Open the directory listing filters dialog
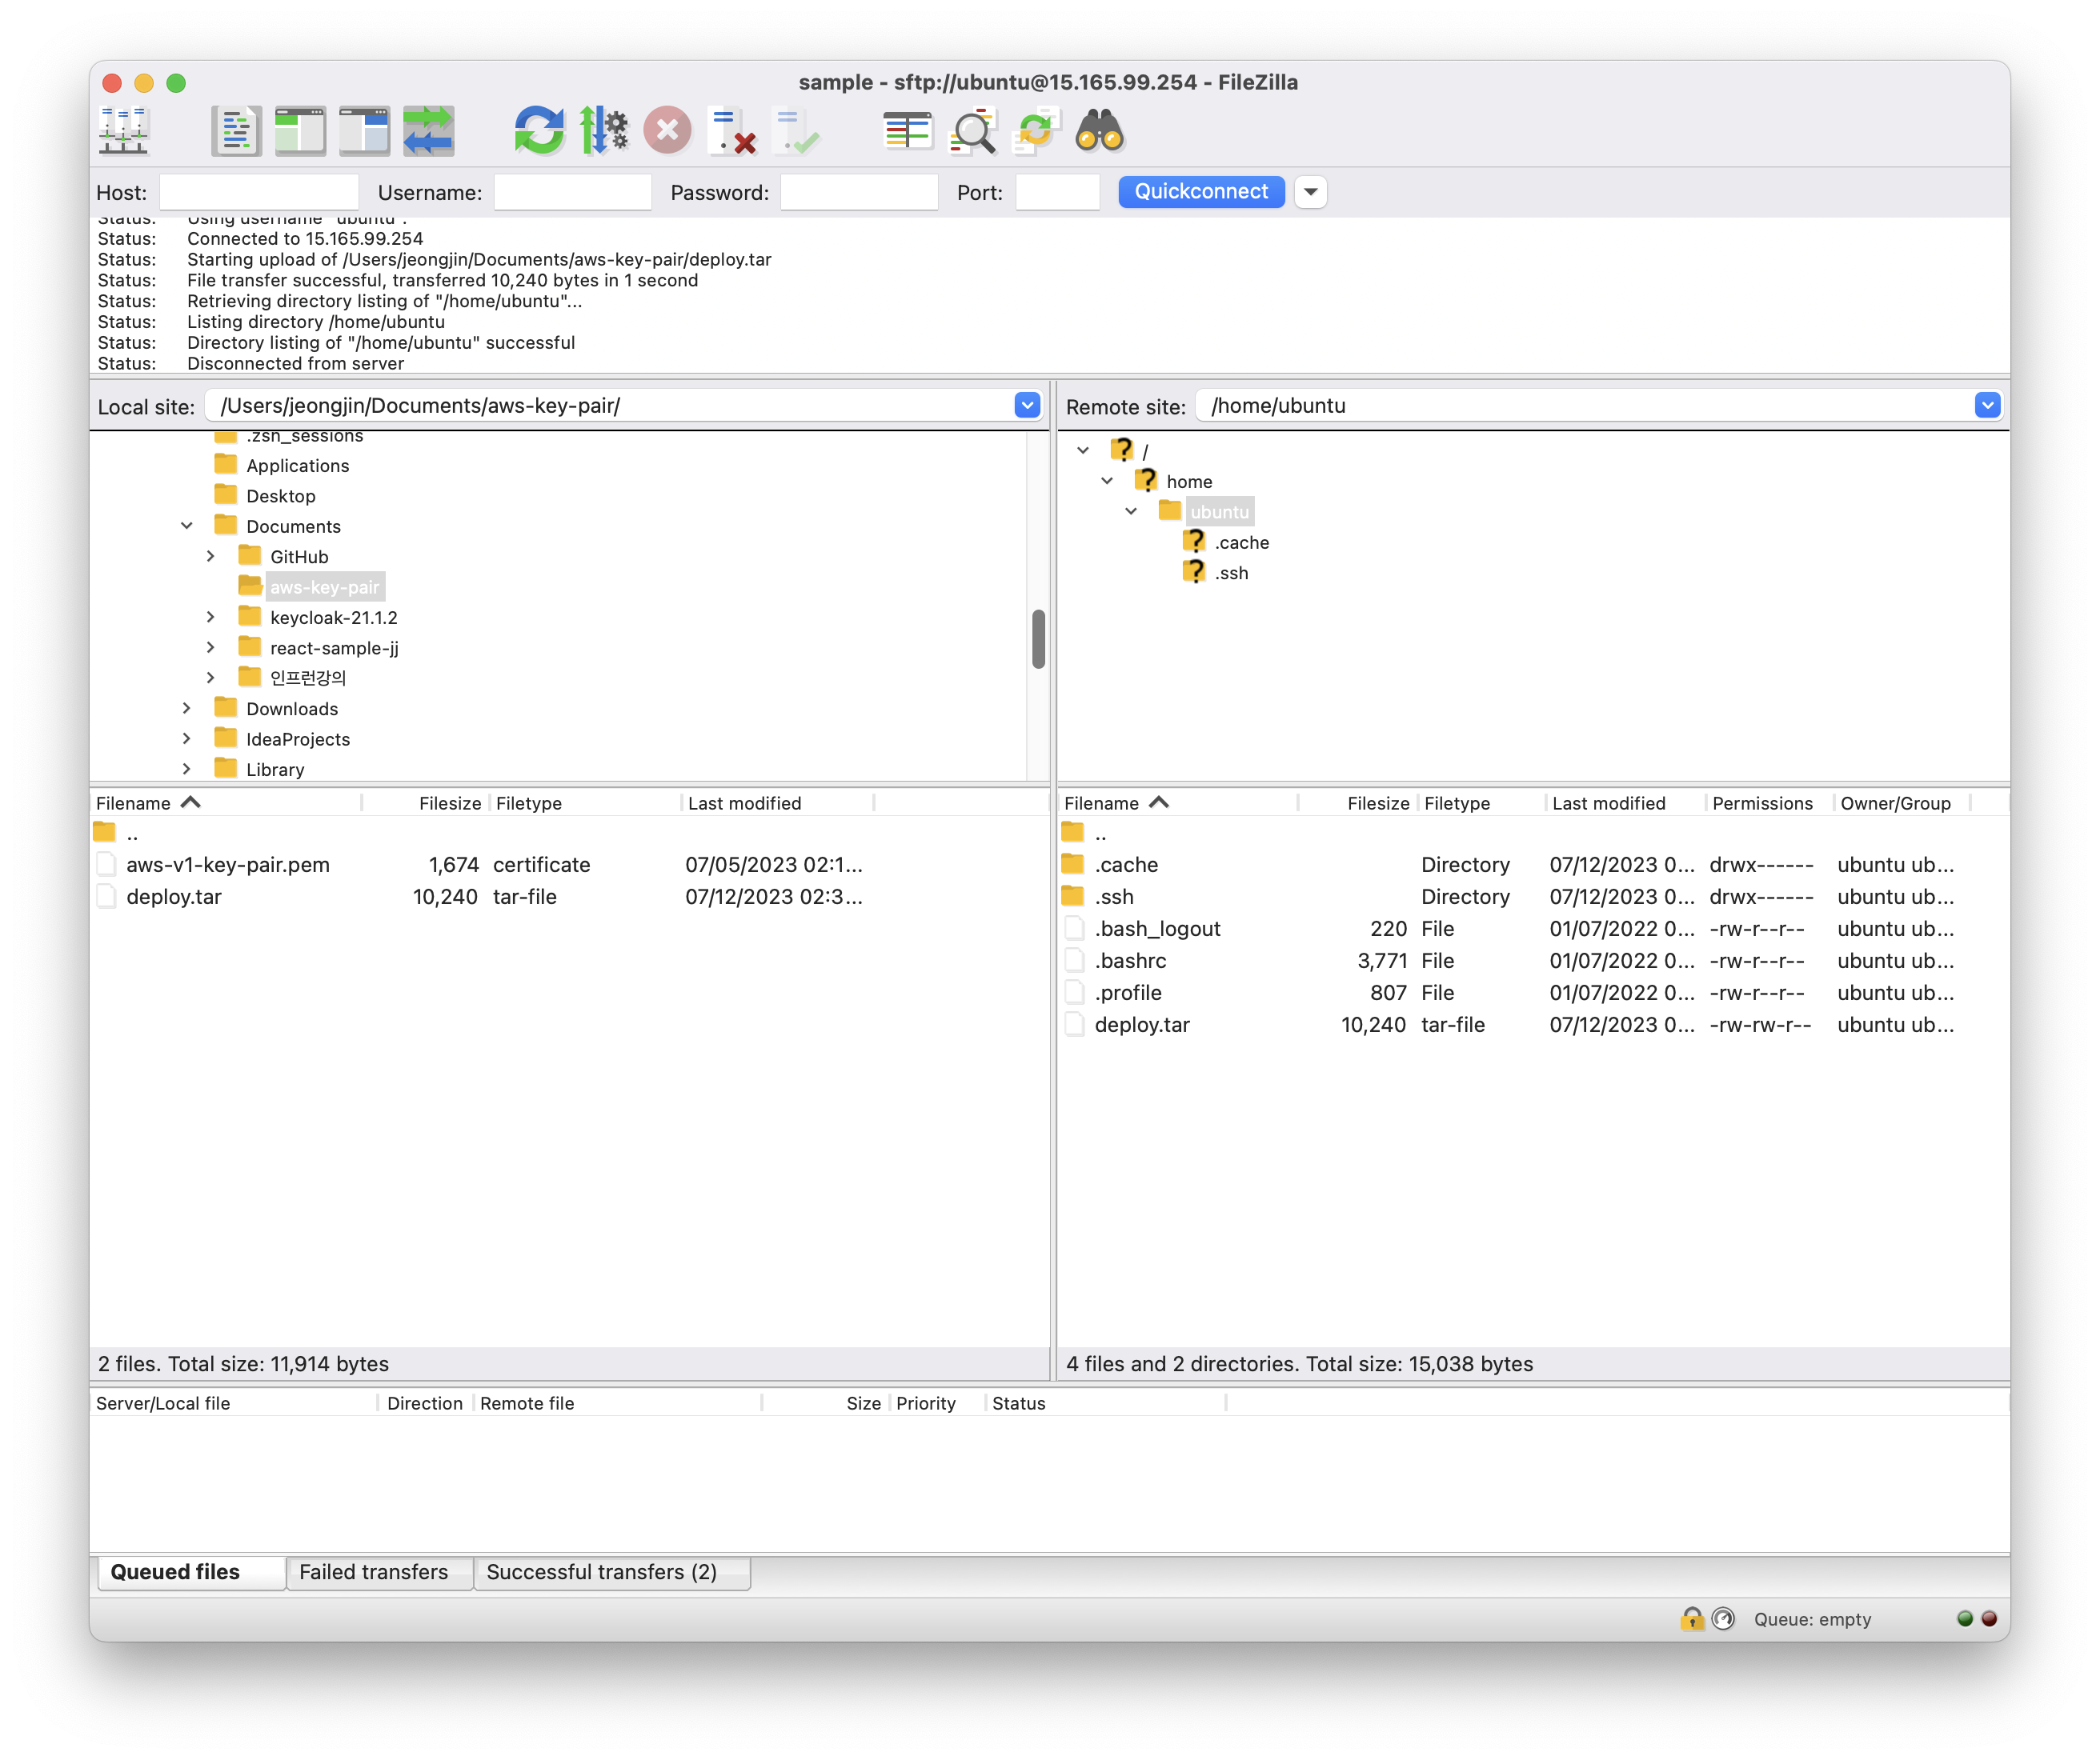Screen dimensions: 2100x1760 click(x=907, y=131)
